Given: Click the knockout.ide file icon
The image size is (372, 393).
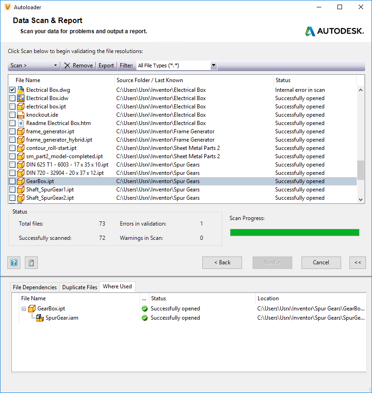Looking at the screenshot, I should (x=21, y=115).
